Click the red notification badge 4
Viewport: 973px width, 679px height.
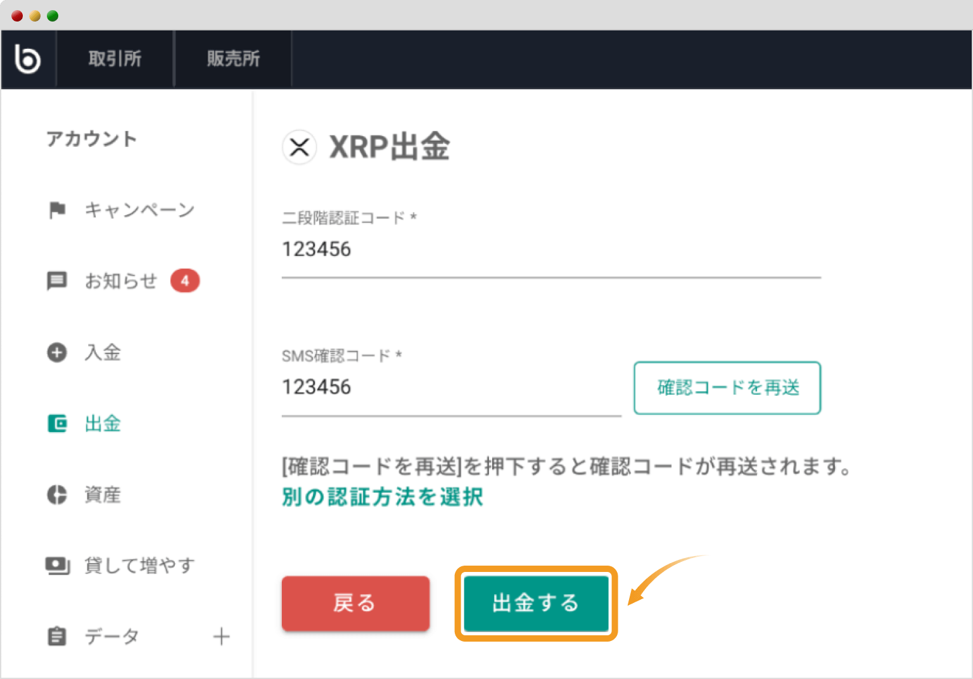coord(185,281)
